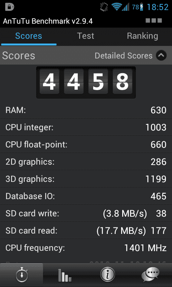The width and height of the screenshot is (172, 287).
Task: Tap the screen rotation status icon
Action: click(x=104, y=7)
